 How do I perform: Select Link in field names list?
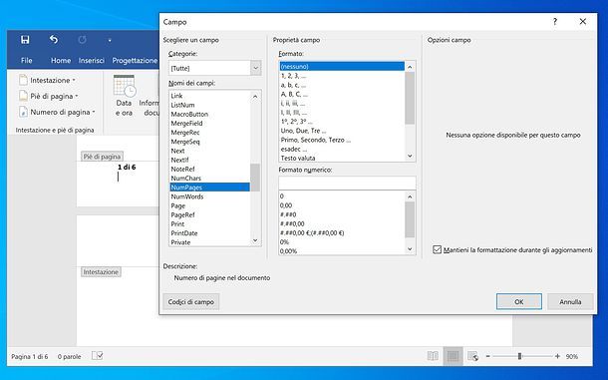tap(209, 96)
